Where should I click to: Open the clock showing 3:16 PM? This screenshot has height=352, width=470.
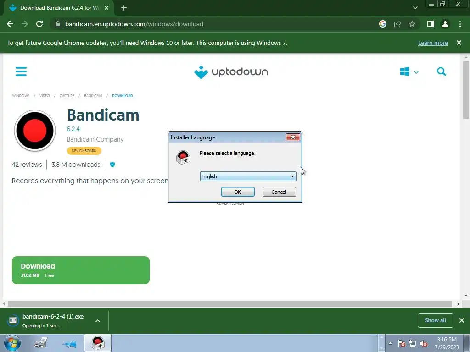pos(447,343)
